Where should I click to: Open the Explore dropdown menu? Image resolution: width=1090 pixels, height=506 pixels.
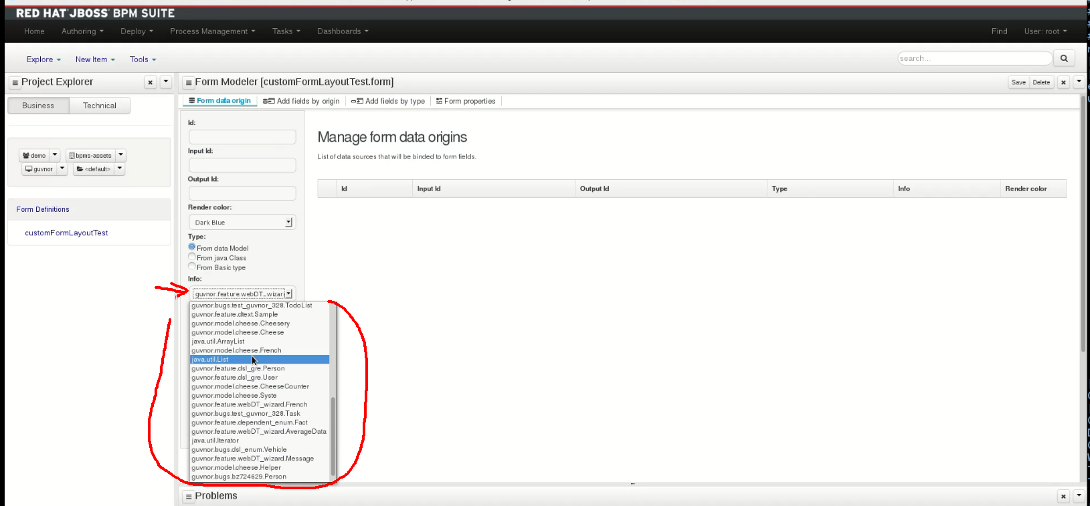point(43,59)
